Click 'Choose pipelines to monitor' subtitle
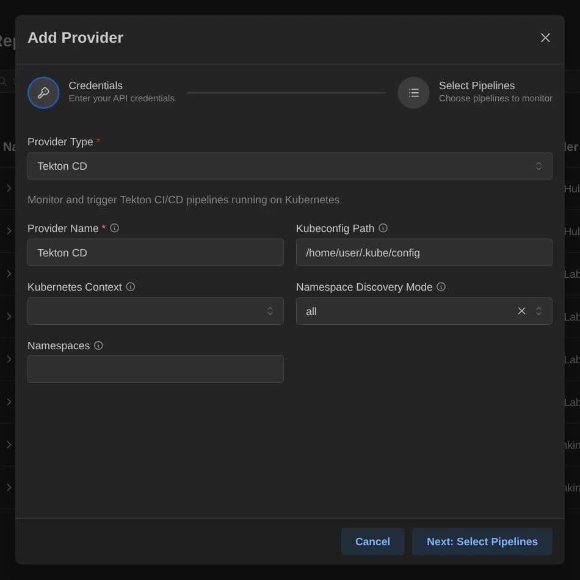The image size is (580, 580). tap(495, 98)
